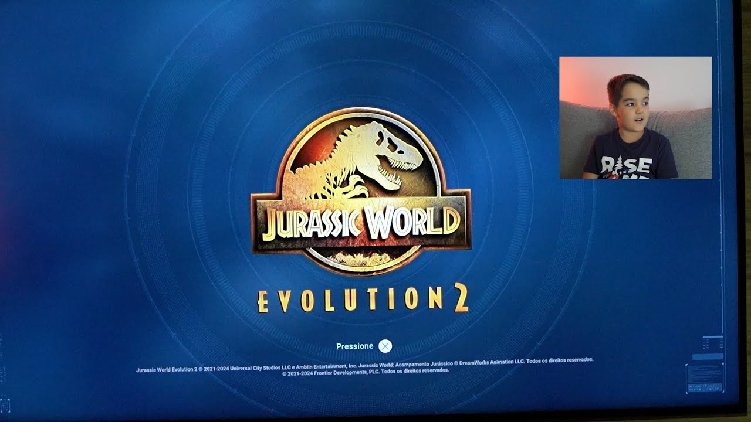This screenshot has width=751, height=422.
Task: Click the Universal City Studios copyright line
Action: pyautogui.click(x=365, y=365)
